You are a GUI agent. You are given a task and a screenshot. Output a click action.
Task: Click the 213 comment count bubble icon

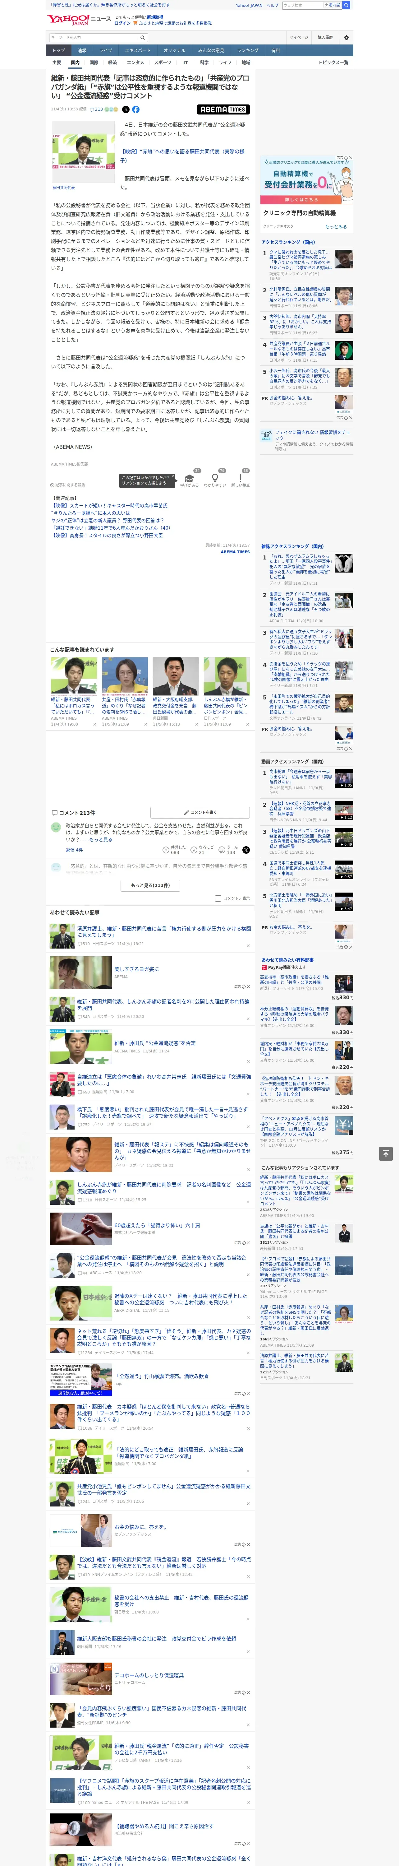[96, 109]
